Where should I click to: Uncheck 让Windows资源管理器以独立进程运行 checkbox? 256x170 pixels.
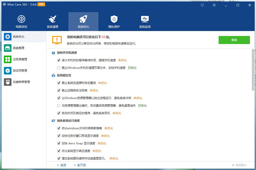pos(59,98)
